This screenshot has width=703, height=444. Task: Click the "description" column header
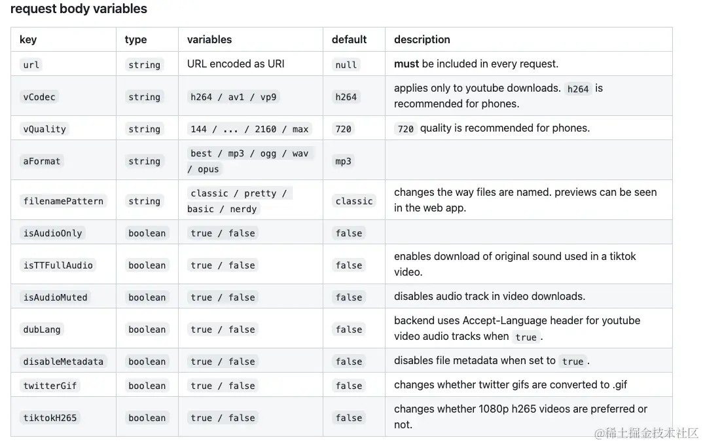pos(422,39)
